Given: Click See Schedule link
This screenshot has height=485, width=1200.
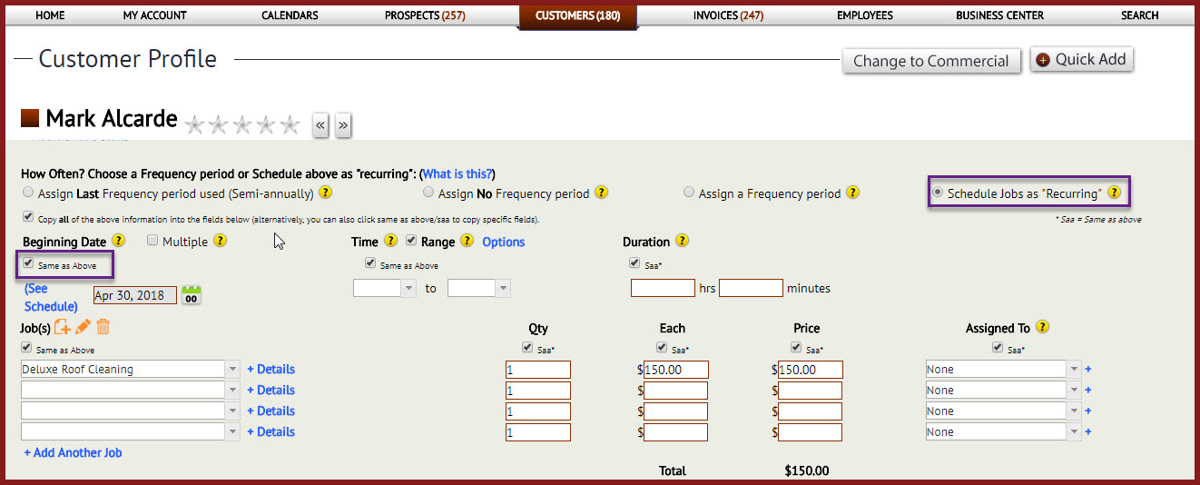Looking at the screenshot, I should pos(51,297).
